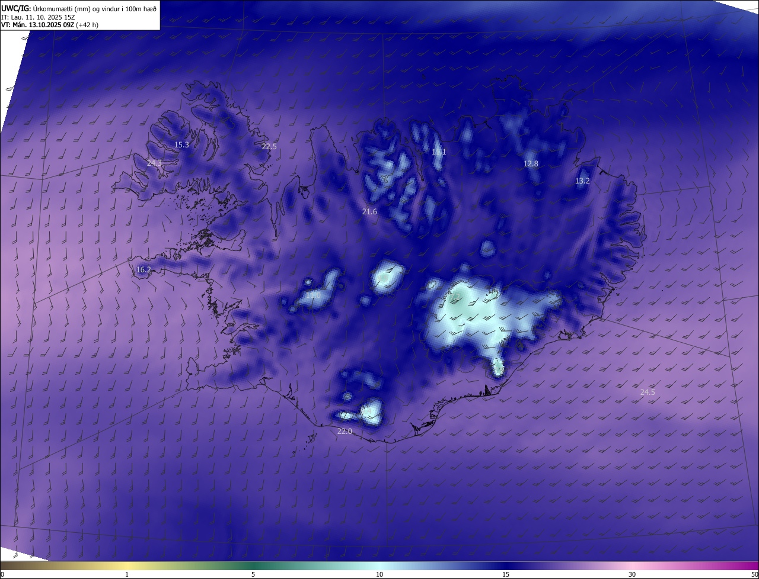Click the 'IT: Lau. 11. 10. 2025 15Z' line
This screenshot has width=759, height=579.
click(x=39, y=18)
